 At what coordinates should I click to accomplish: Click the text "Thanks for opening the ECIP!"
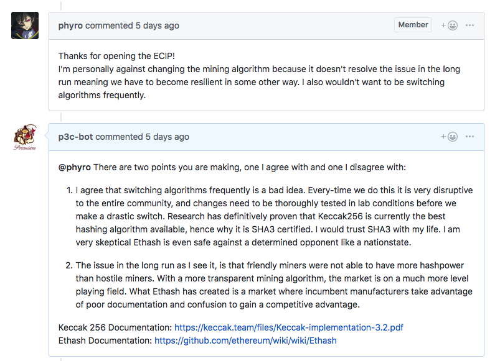pyautogui.click(x=116, y=56)
